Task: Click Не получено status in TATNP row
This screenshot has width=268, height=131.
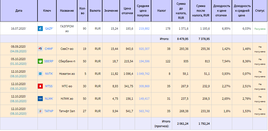Action: pos(260,111)
